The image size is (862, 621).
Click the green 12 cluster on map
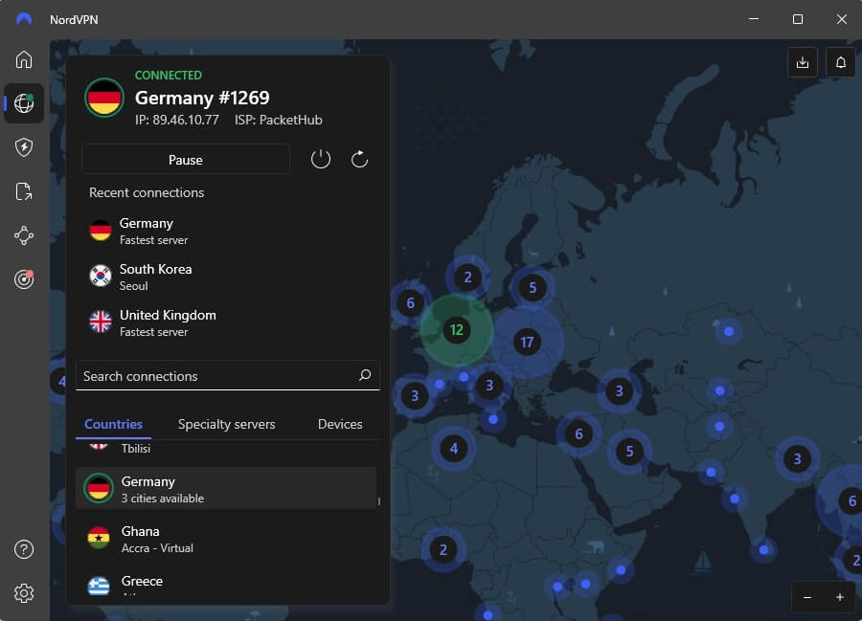tap(456, 330)
